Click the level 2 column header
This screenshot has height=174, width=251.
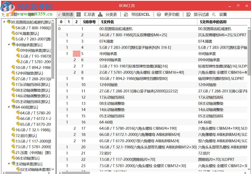77,22
